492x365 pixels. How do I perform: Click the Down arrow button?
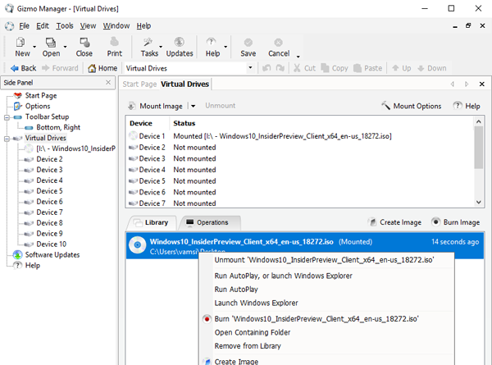click(432, 68)
